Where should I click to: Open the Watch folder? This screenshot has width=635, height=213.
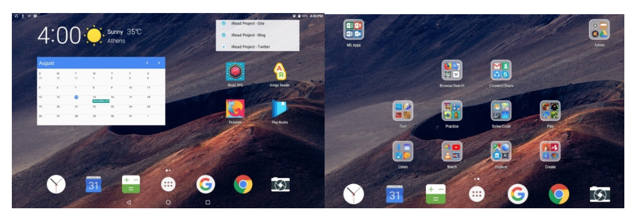(452, 151)
